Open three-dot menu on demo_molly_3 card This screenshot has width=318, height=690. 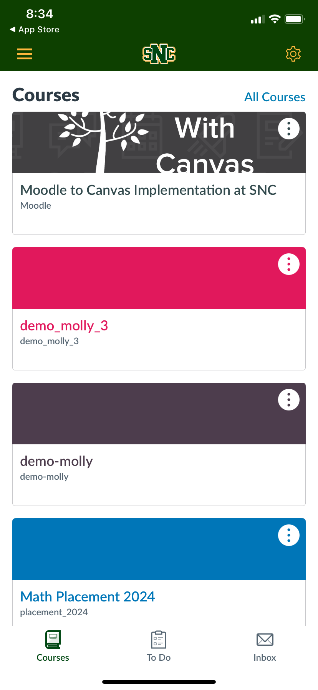(289, 264)
